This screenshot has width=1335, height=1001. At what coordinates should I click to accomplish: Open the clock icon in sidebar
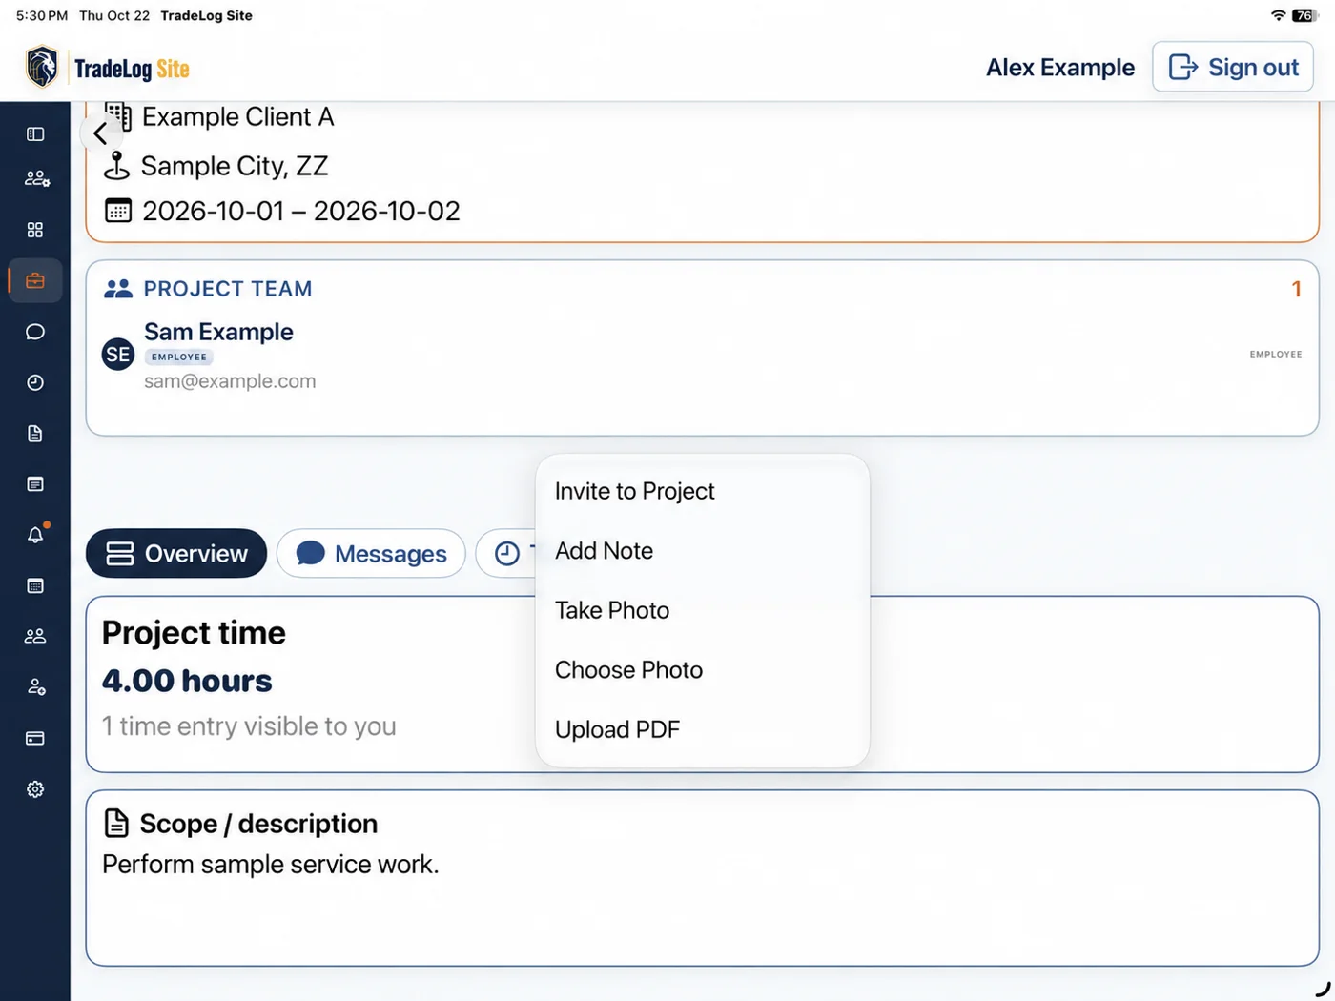click(x=35, y=382)
